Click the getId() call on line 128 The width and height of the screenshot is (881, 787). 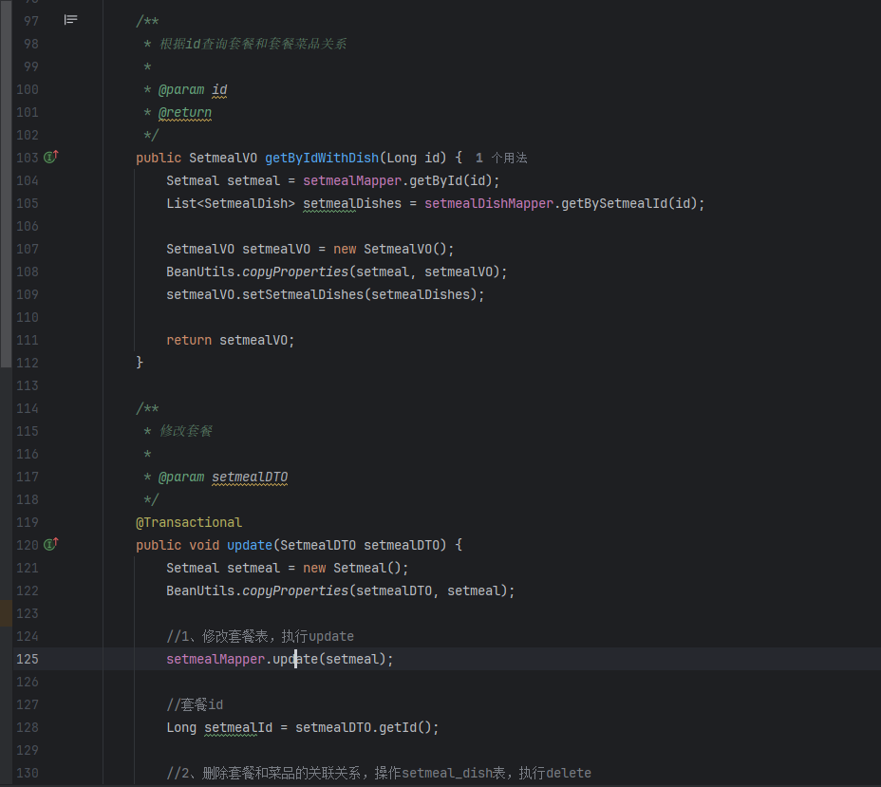[x=404, y=727]
